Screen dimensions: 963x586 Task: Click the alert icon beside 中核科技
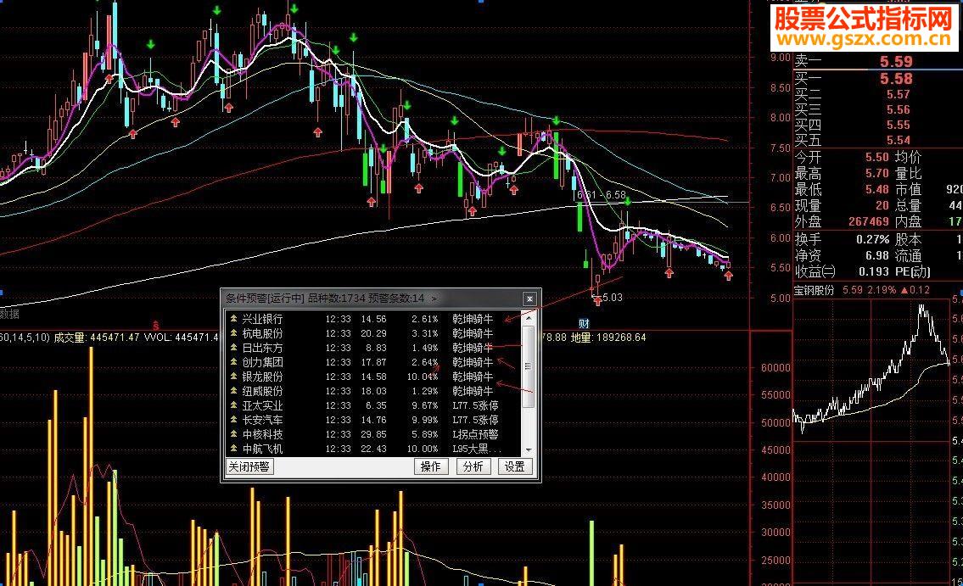pos(233,434)
